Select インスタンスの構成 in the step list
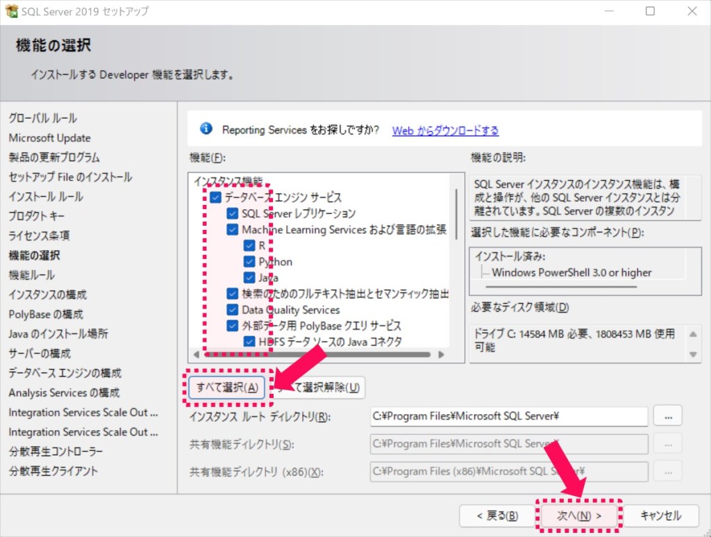Image resolution: width=711 pixels, height=537 pixels. tap(48, 295)
